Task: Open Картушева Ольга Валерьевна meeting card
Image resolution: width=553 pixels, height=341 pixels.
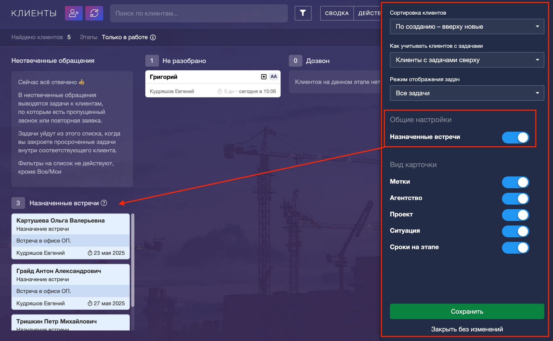Action: click(x=70, y=236)
